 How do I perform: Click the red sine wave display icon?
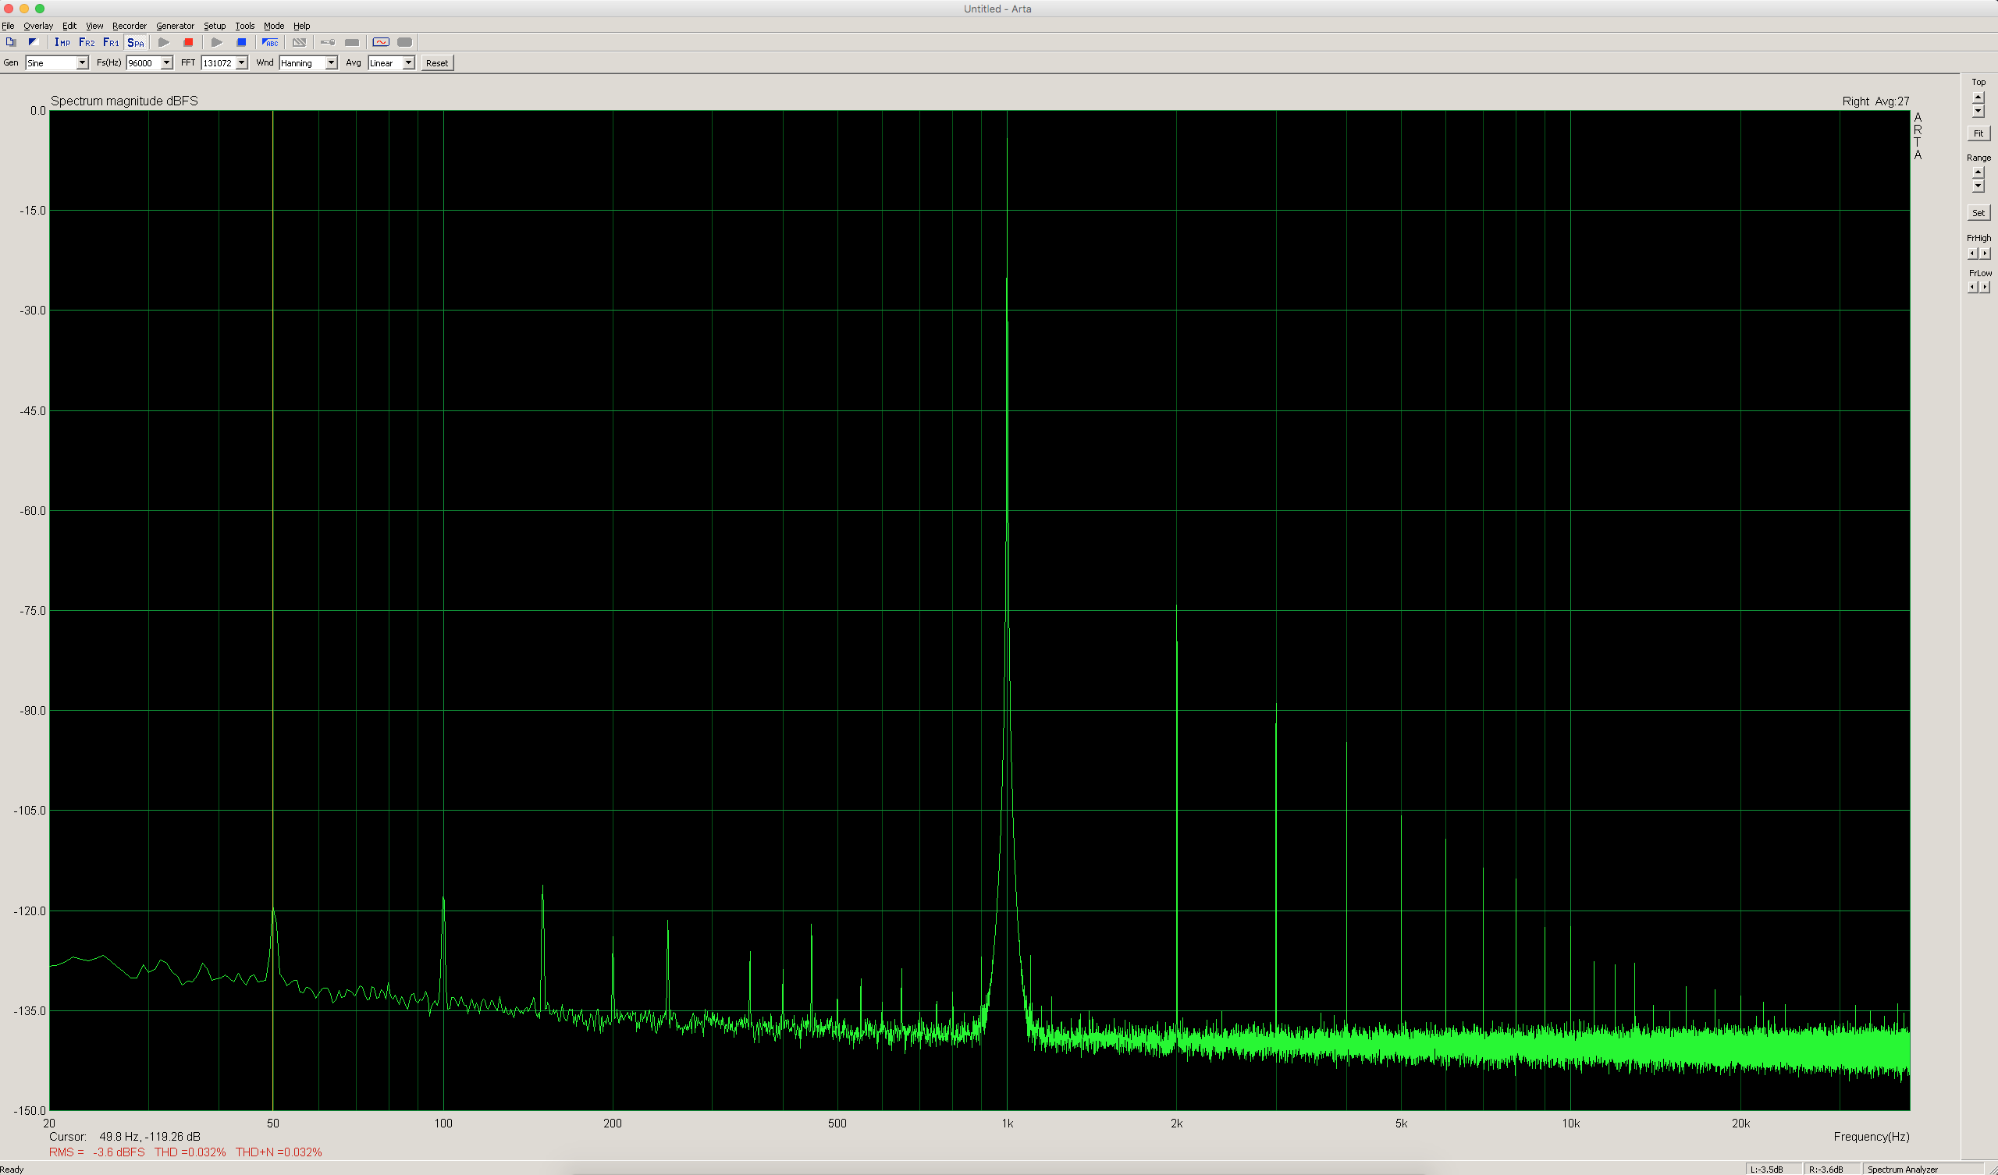pos(381,43)
